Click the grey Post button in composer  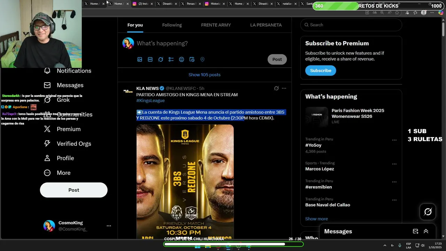[x=277, y=60]
